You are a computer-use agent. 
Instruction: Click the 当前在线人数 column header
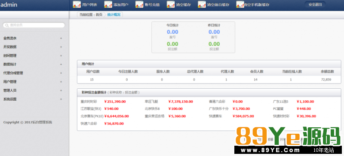[x=292, y=72]
